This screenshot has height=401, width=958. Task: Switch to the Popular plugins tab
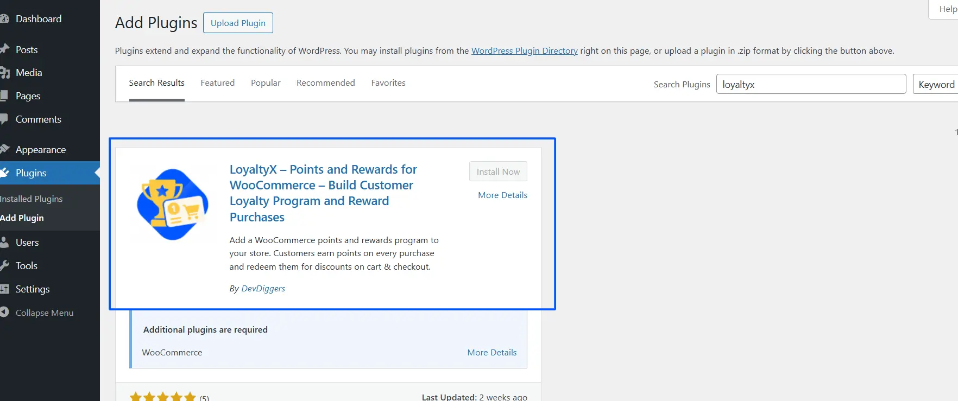266,83
